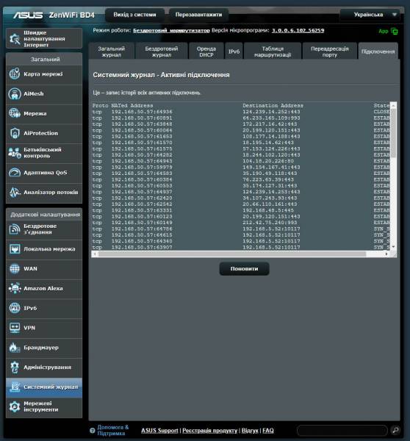Click the log row with destination 192.168.48.5:445
410x441 pixels.
241,210
